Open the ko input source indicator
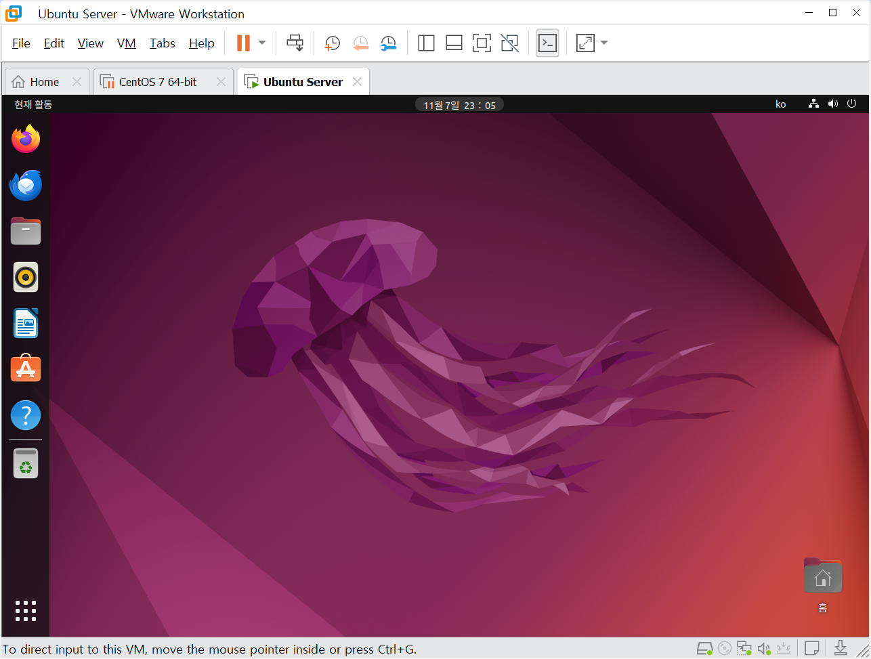Image resolution: width=871 pixels, height=659 pixels. pos(781,104)
